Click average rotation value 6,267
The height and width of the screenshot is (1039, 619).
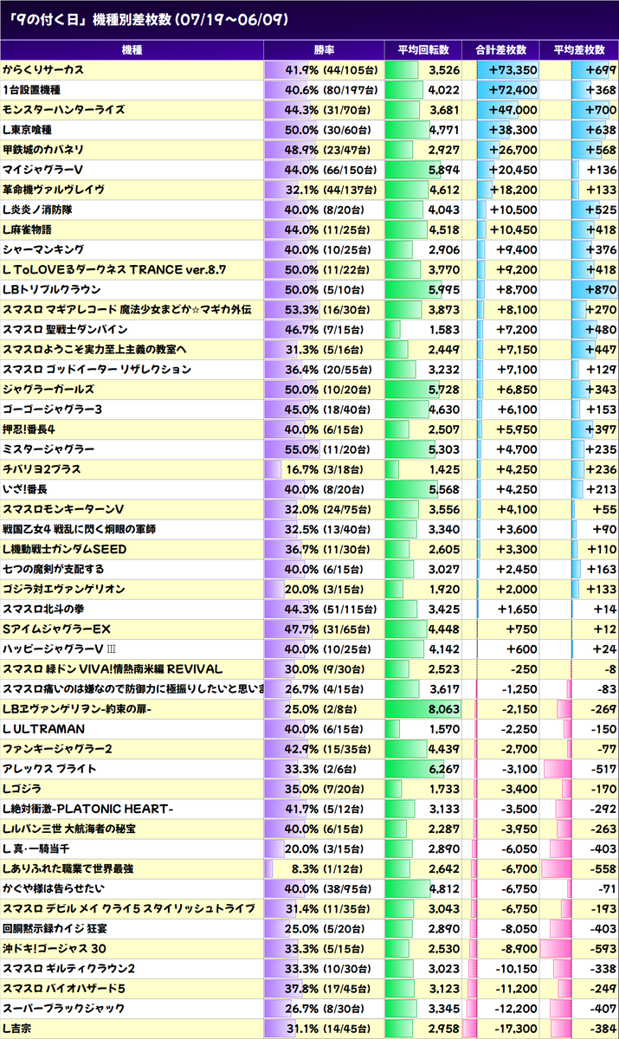(442, 769)
